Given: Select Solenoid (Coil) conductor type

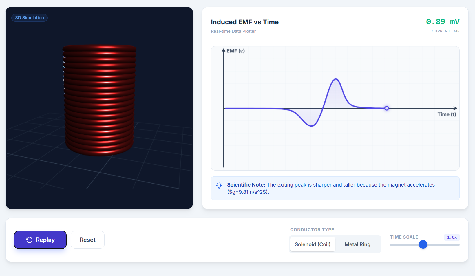Looking at the screenshot, I should coord(313,244).
